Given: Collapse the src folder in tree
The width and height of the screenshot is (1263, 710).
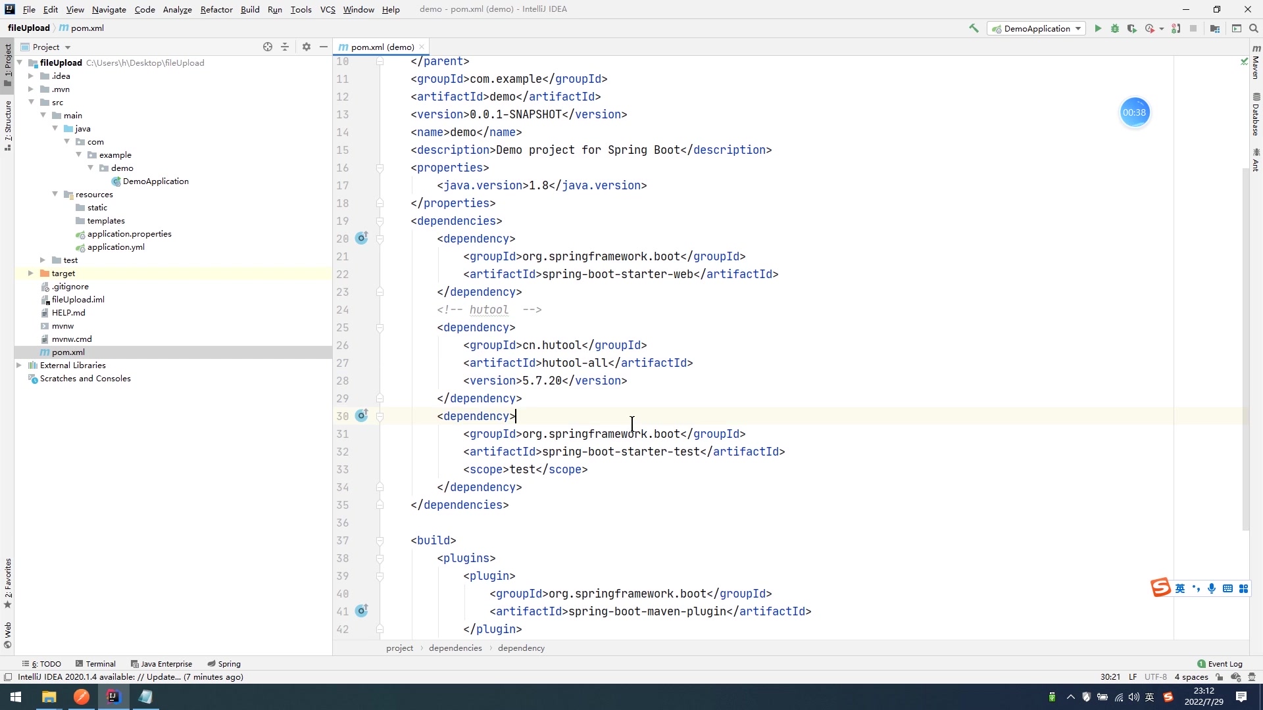Looking at the screenshot, I should (x=31, y=102).
